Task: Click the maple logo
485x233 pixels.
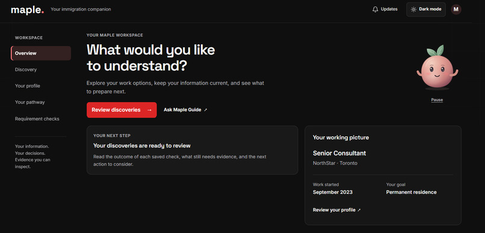Action: (27, 10)
